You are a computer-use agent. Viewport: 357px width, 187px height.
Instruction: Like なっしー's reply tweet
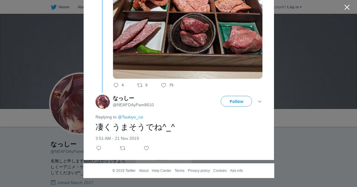pos(146,148)
